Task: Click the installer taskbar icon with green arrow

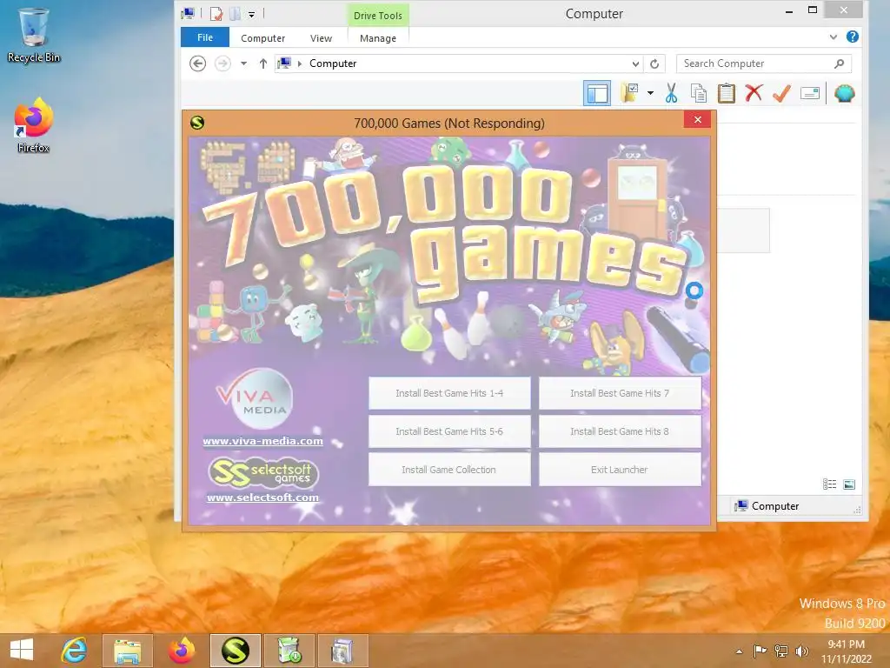Action: pos(289,651)
